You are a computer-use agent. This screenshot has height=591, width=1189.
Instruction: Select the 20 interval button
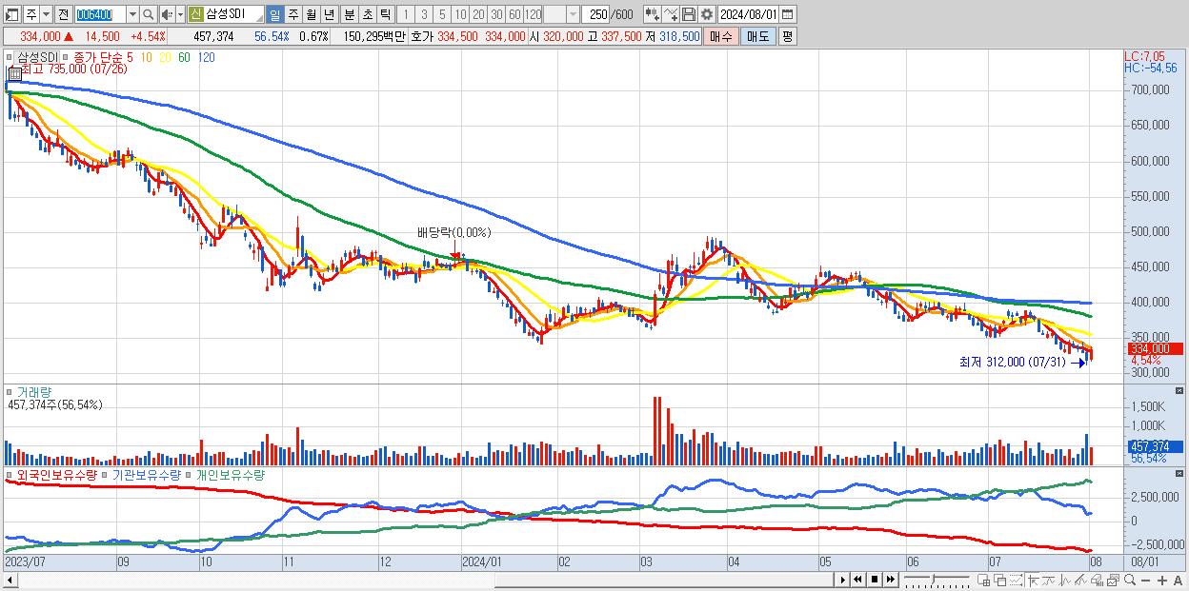(x=477, y=15)
